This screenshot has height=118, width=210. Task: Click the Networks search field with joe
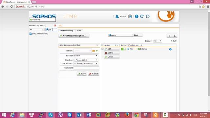pyautogui.click(x=51, y=29)
